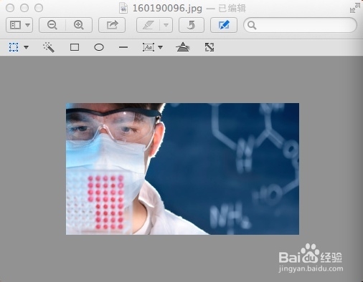Expand the text tool dropdown arrow
The height and width of the screenshot is (282, 363).
161,47
